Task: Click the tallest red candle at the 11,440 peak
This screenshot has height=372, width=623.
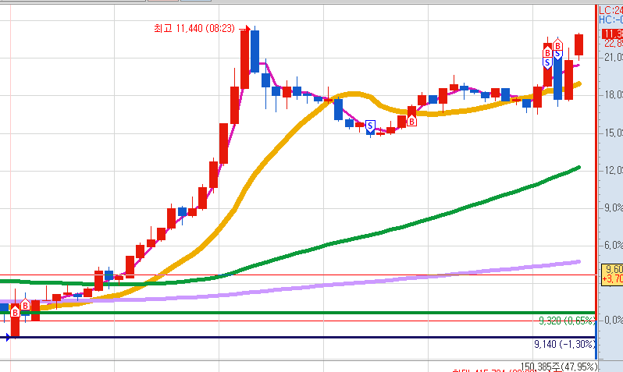Action: [245, 58]
